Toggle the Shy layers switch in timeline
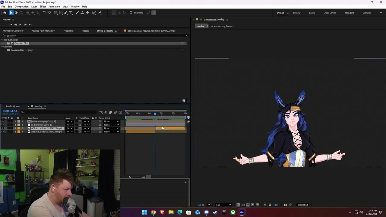 coord(106,112)
